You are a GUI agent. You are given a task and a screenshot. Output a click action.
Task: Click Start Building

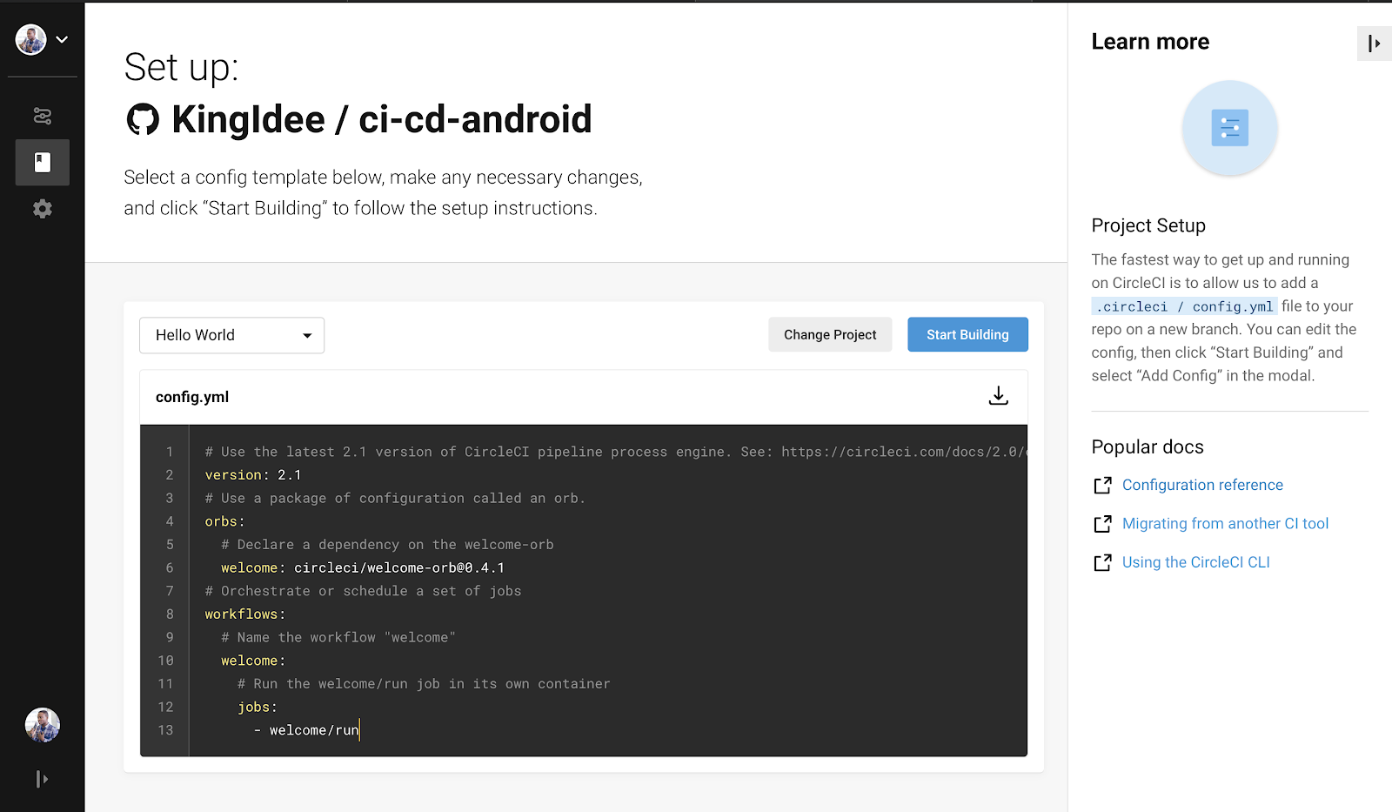click(967, 334)
